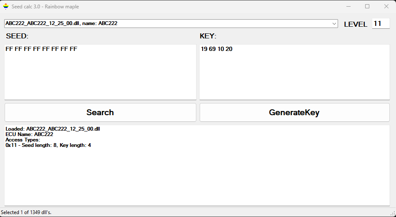Screen dimensions: 396x217
Task: Click the "Seed calc 3.0 - Rainbow maple" title text
Action: tap(45, 7)
